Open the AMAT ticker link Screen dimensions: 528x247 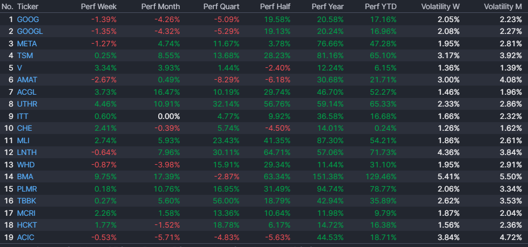[x=27, y=79]
